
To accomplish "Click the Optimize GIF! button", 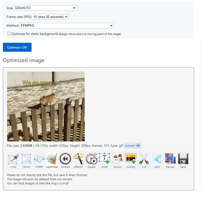I will pyautogui.click(x=17, y=47).
